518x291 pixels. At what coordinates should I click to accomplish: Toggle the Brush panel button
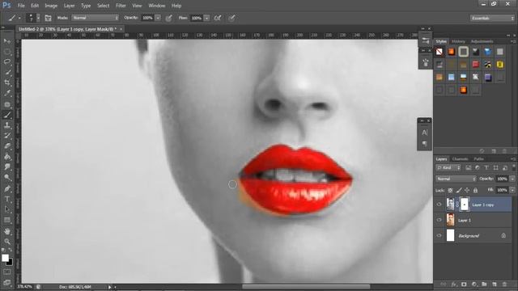click(48, 18)
